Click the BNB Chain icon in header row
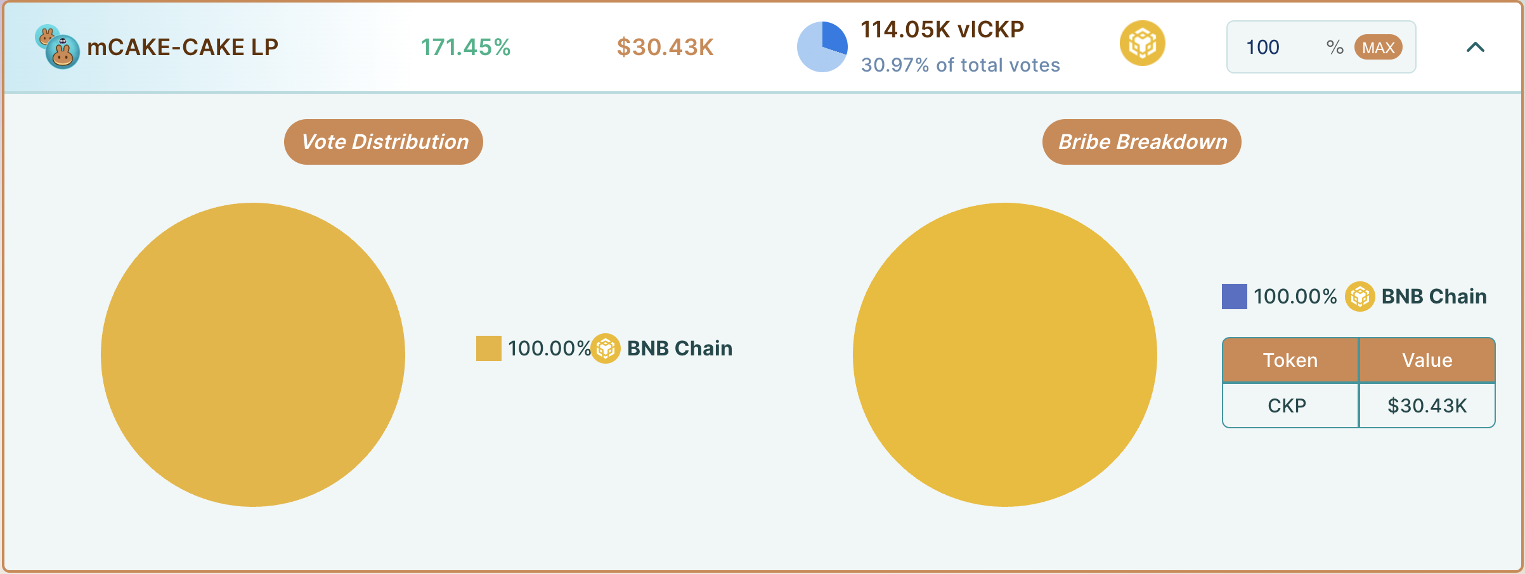The height and width of the screenshot is (574, 1525). coord(1142,44)
